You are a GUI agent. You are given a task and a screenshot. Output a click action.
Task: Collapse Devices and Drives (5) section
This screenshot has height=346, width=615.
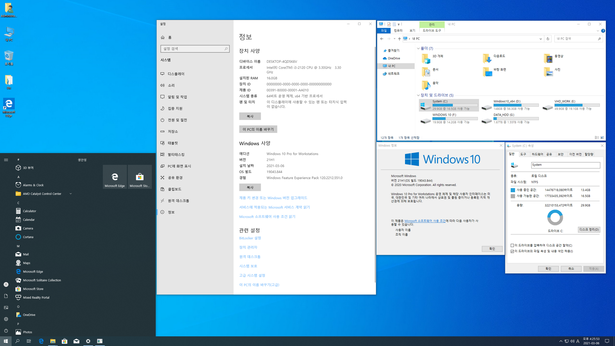click(x=418, y=95)
